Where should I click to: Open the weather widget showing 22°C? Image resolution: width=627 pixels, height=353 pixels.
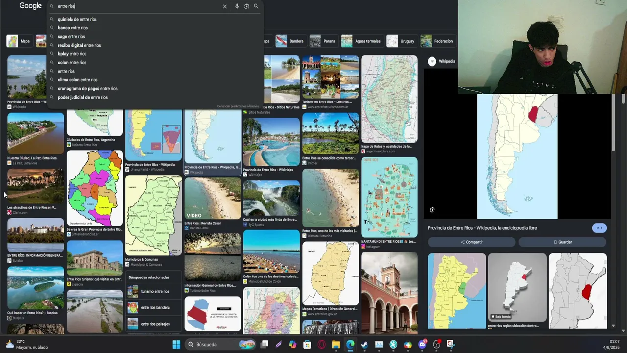click(27, 344)
